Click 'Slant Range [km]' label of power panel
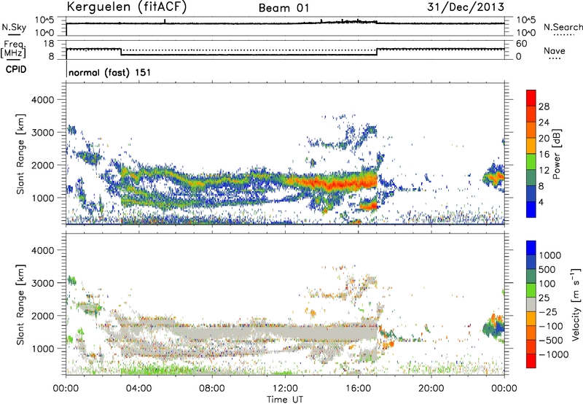The width and height of the screenshot is (583, 404). click(x=20, y=154)
